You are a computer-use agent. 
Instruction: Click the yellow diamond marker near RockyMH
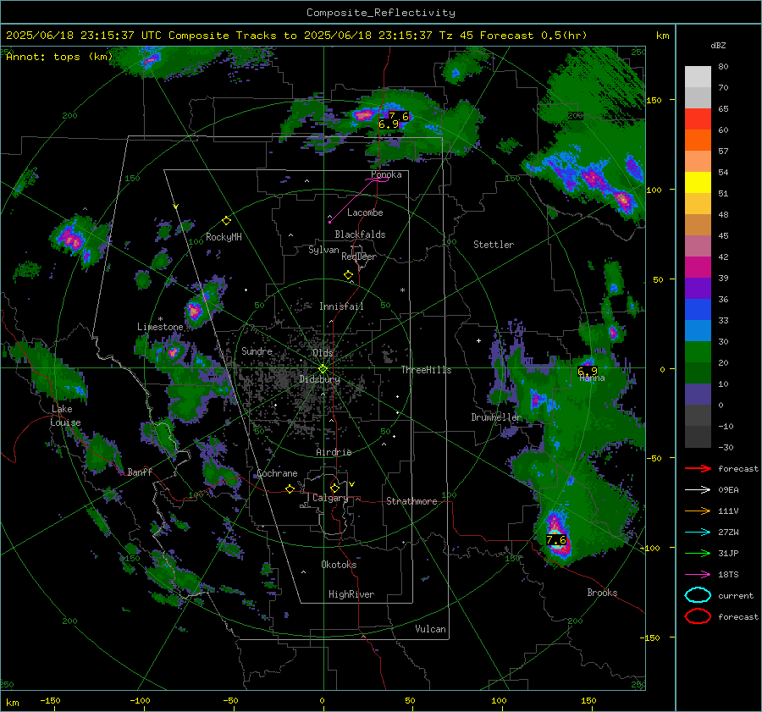[x=226, y=221]
